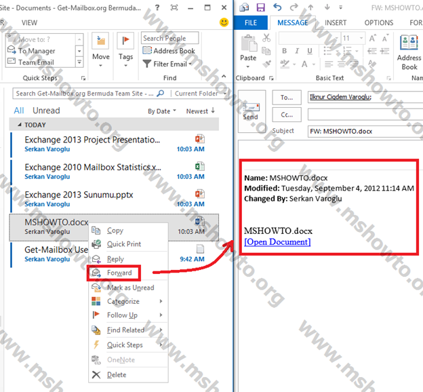Select the To Manager quick step

tap(37, 51)
